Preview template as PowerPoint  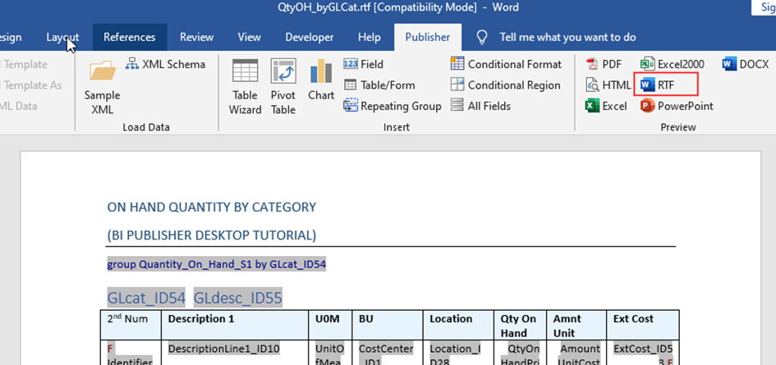[x=677, y=106]
